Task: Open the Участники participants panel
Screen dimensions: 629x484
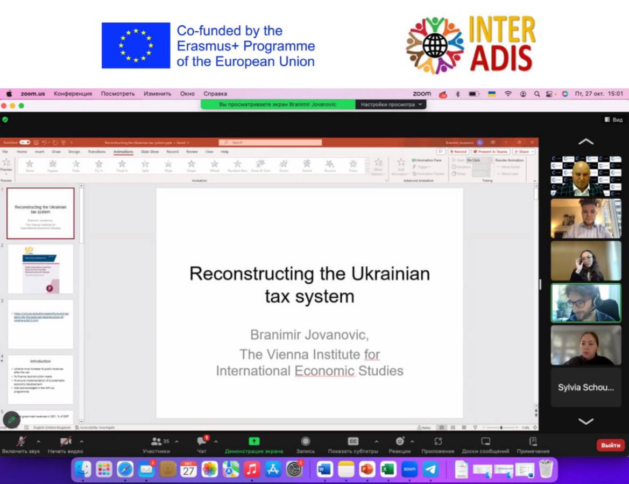Action: [157, 445]
